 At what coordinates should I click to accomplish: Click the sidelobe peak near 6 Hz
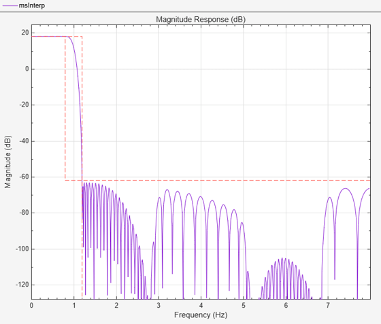282,259
